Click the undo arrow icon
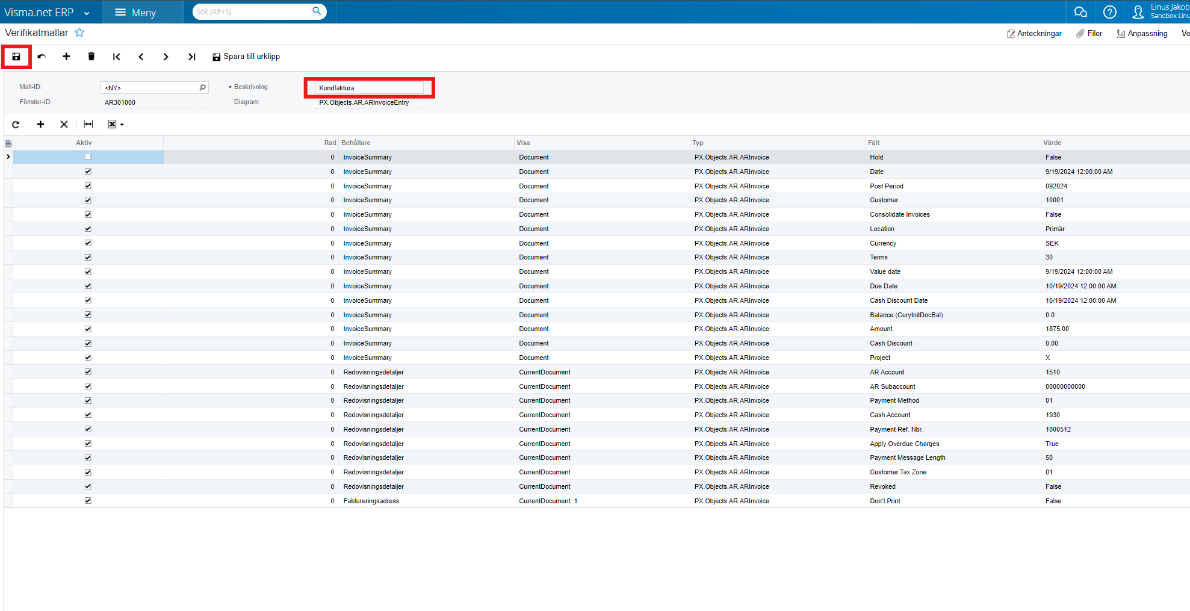The width and height of the screenshot is (1190, 611). [42, 57]
